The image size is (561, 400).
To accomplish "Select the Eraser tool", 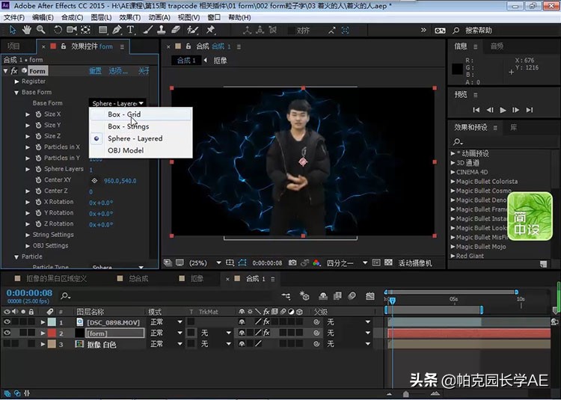I will (x=175, y=30).
